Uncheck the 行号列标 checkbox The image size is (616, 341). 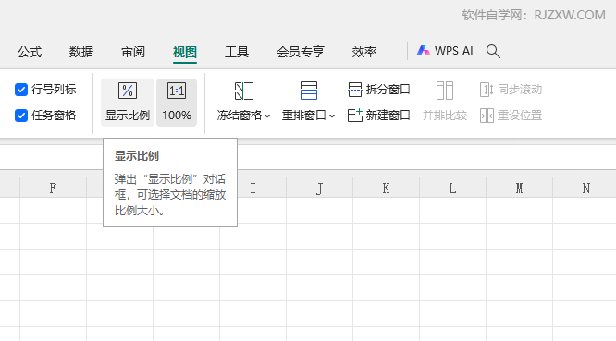click(x=21, y=90)
